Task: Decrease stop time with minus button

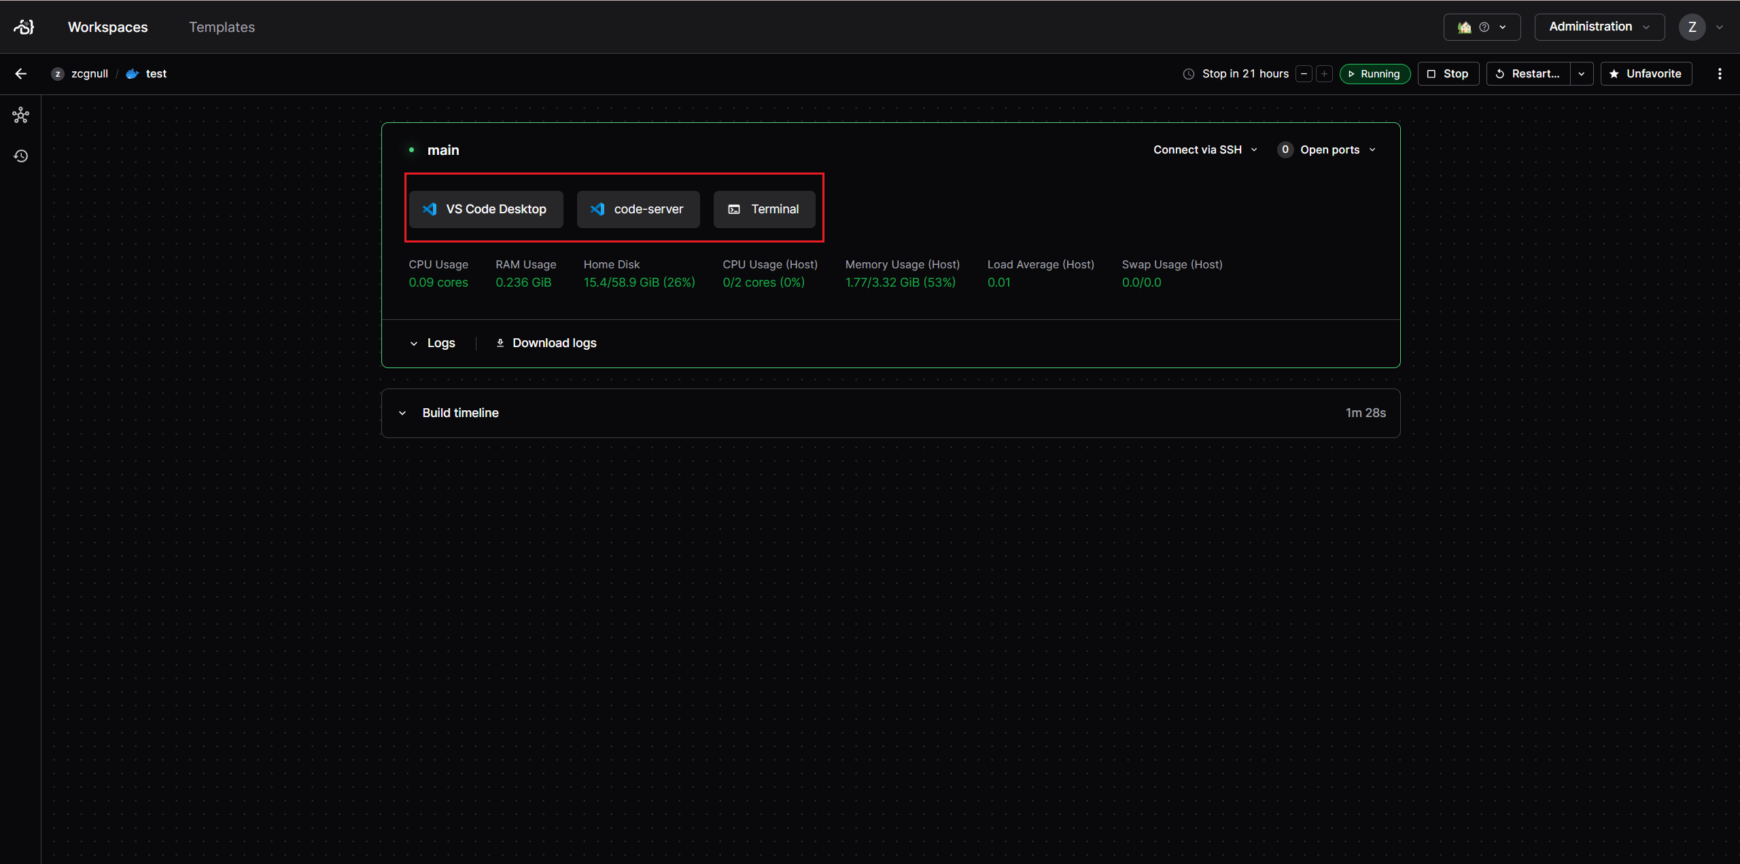Action: [x=1304, y=73]
